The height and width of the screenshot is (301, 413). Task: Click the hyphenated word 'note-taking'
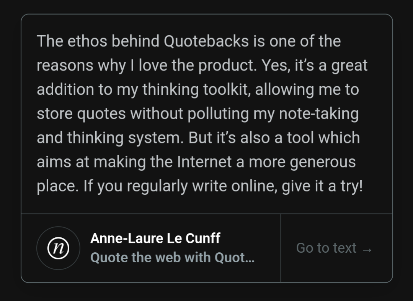coord(319,114)
